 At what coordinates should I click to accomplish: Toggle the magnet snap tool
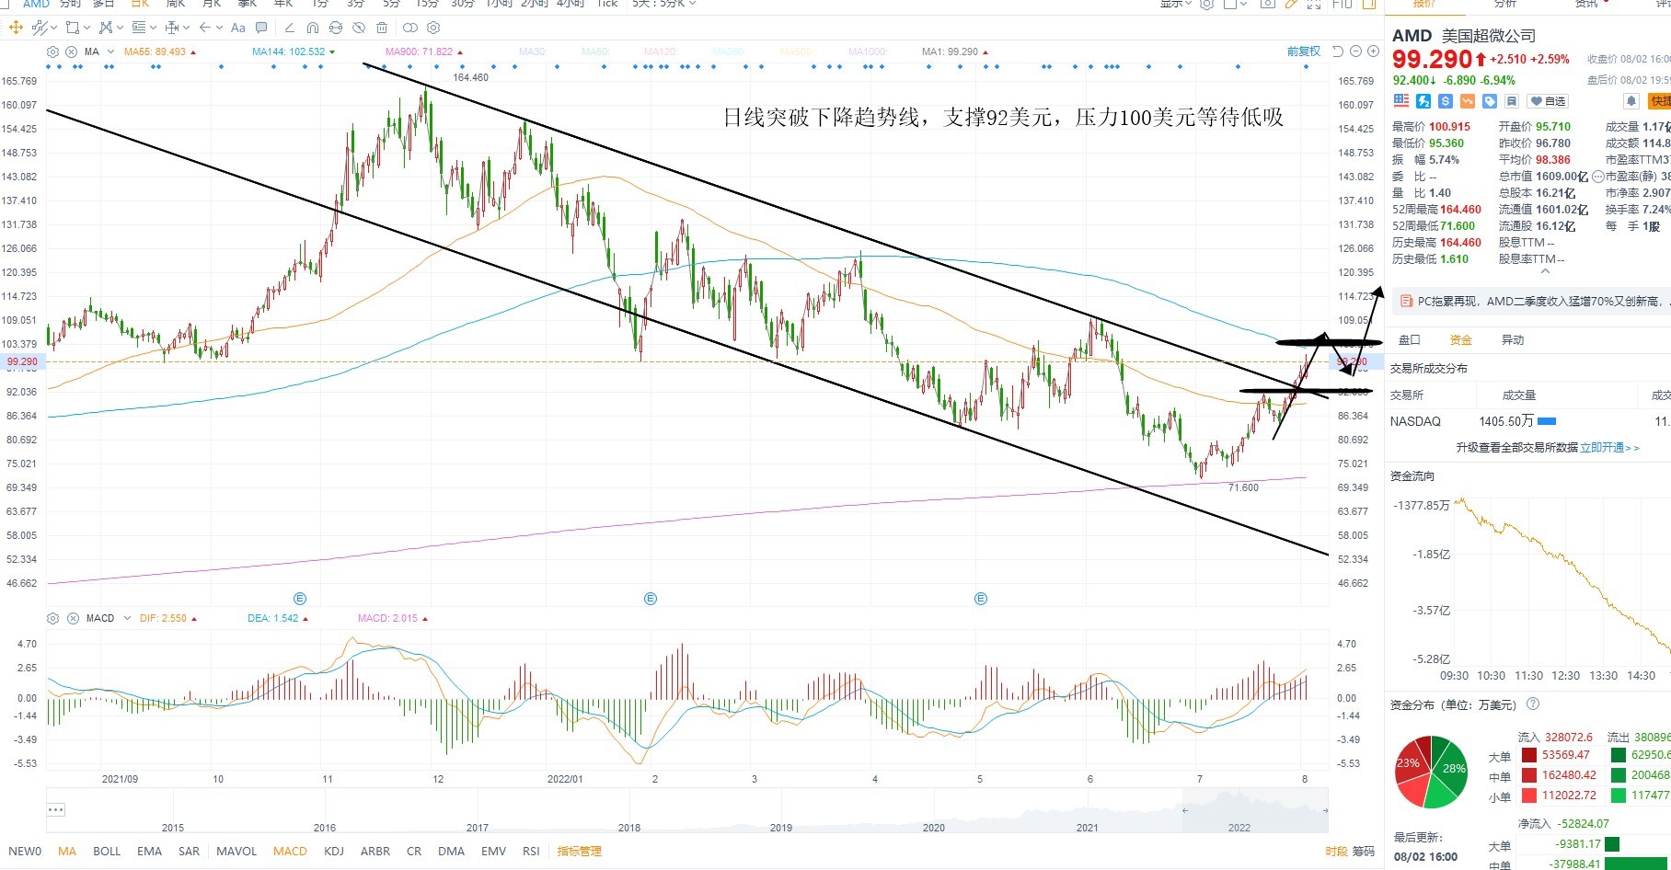pos(313,28)
